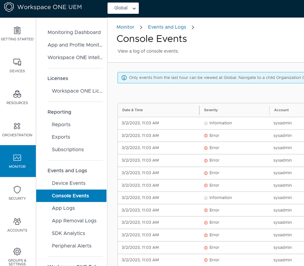Click info icon in the blue notice banner
The image size is (304, 266).
[x=124, y=78]
